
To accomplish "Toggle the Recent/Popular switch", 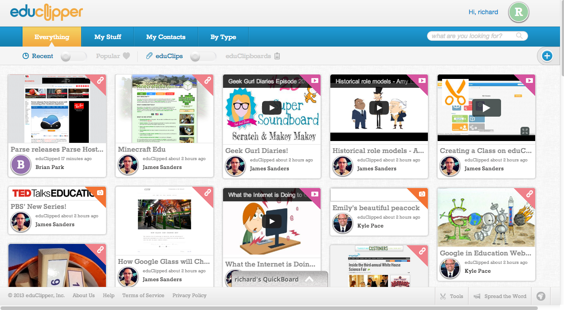I will click(x=74, y=56).
